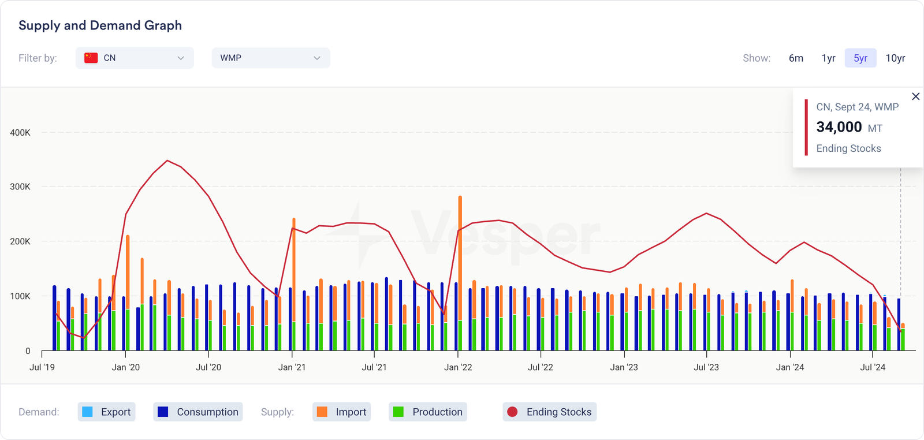Switch time range to 6m

click(x=796, y=58)
